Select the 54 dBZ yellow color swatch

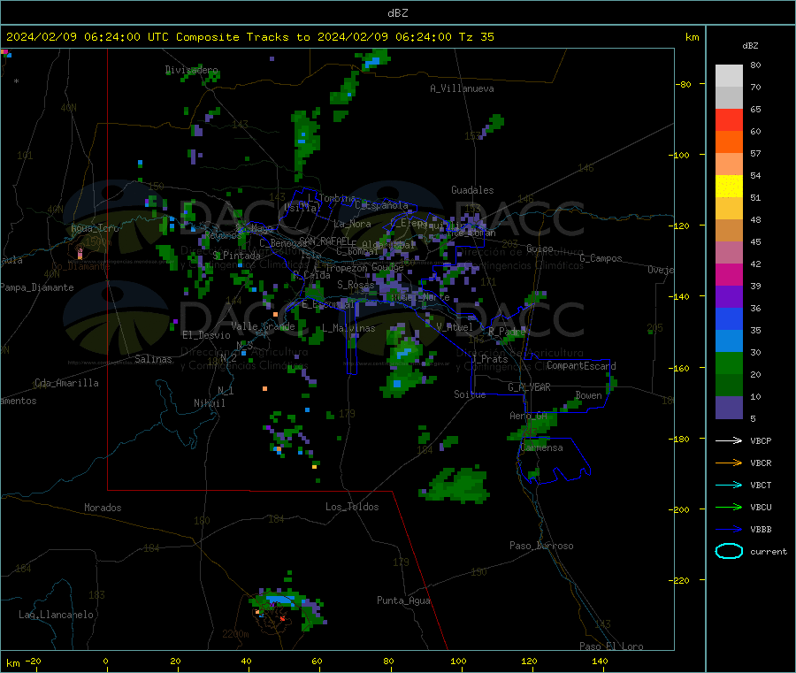[729, 187]
